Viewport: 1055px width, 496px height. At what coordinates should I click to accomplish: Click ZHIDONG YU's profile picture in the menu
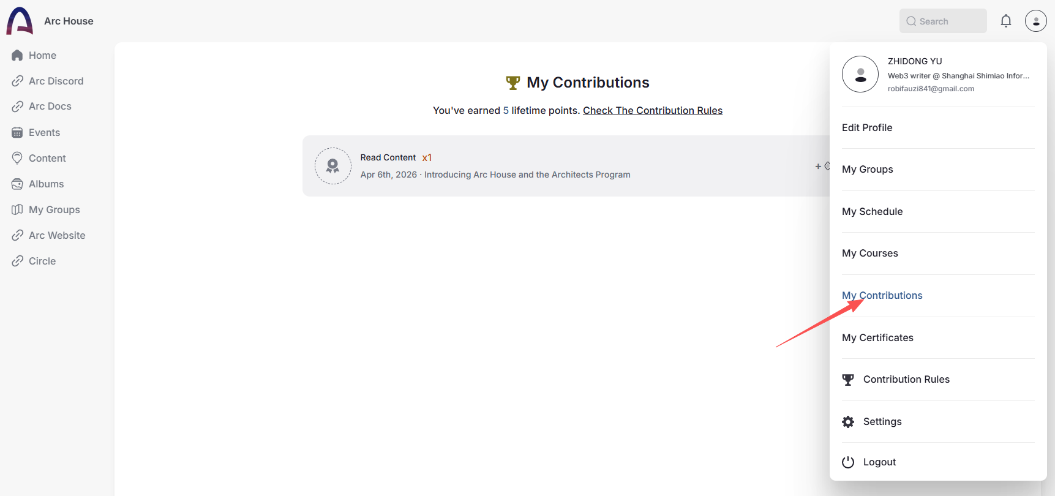tap(860, 74)
